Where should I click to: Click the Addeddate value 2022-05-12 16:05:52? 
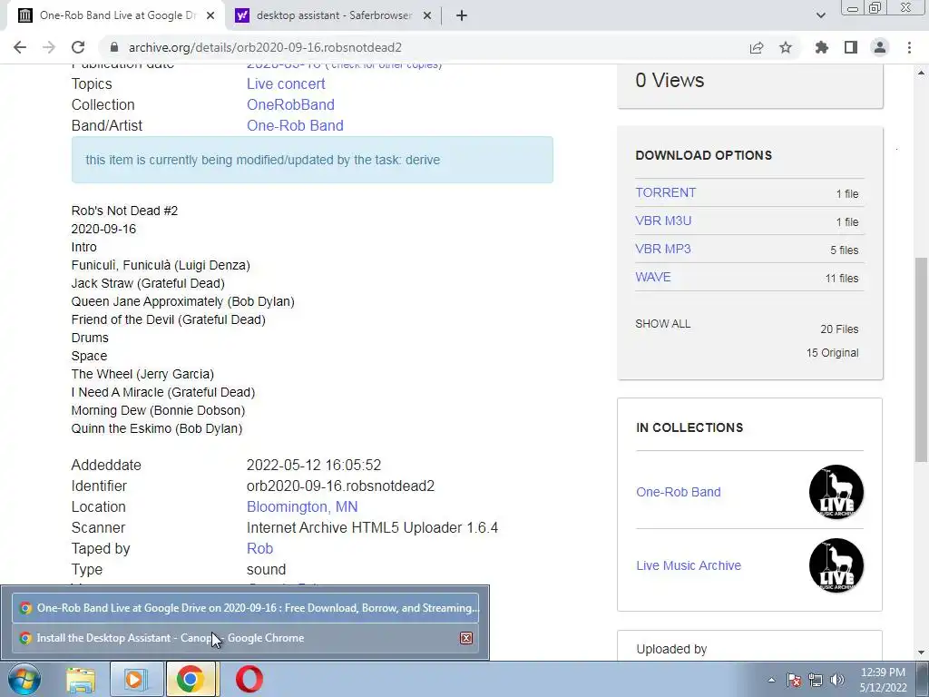coord(313,466)
